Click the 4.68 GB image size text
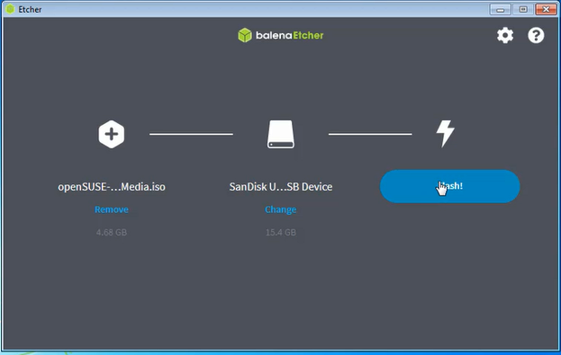561x355 pixels. point(112,232)
